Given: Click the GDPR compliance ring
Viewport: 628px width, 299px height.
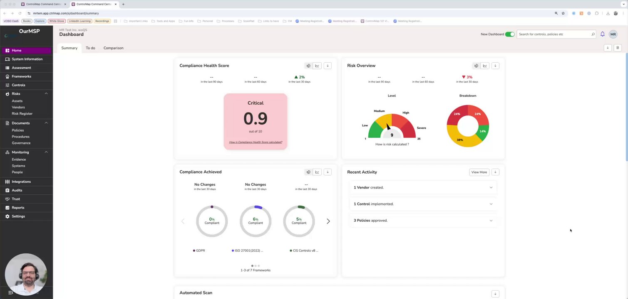Looking at the screenshot, I should [212, 221].
